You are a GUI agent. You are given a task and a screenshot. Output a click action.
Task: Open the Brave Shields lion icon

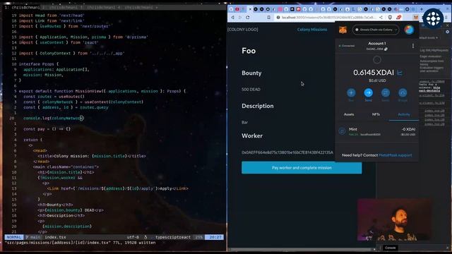tap(390, 17)
